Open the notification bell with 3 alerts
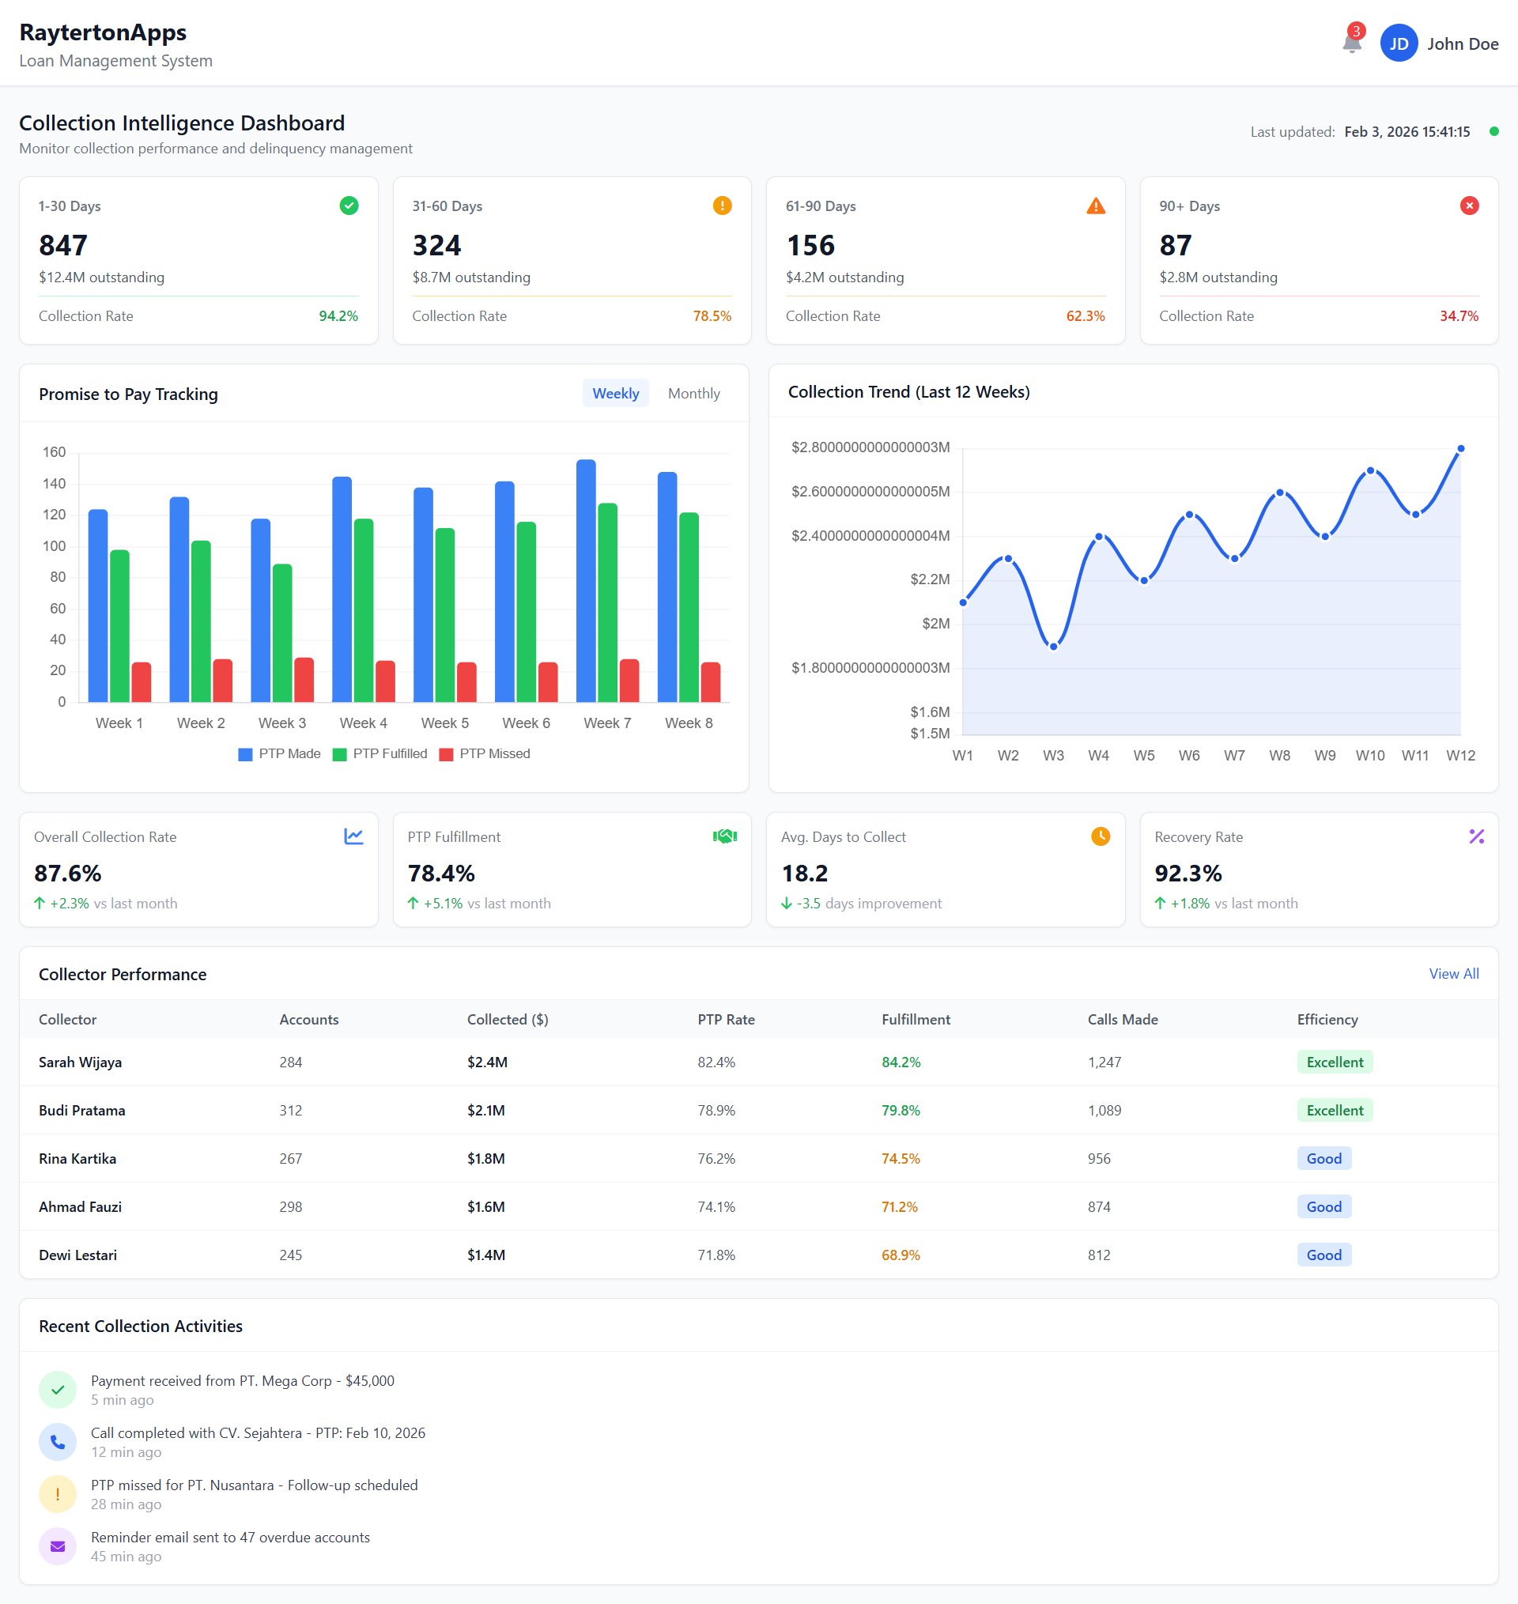 pyautogui.click(x=1350, y=43)
